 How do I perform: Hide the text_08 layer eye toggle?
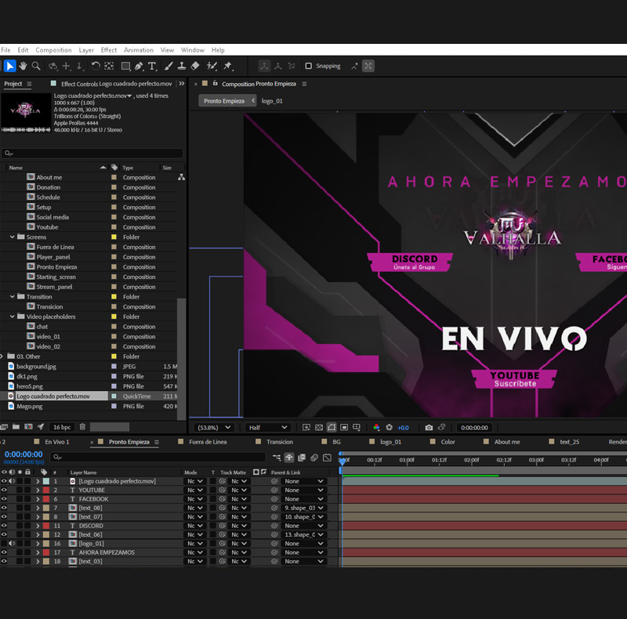pyautogui.click(x=4, y=508)
